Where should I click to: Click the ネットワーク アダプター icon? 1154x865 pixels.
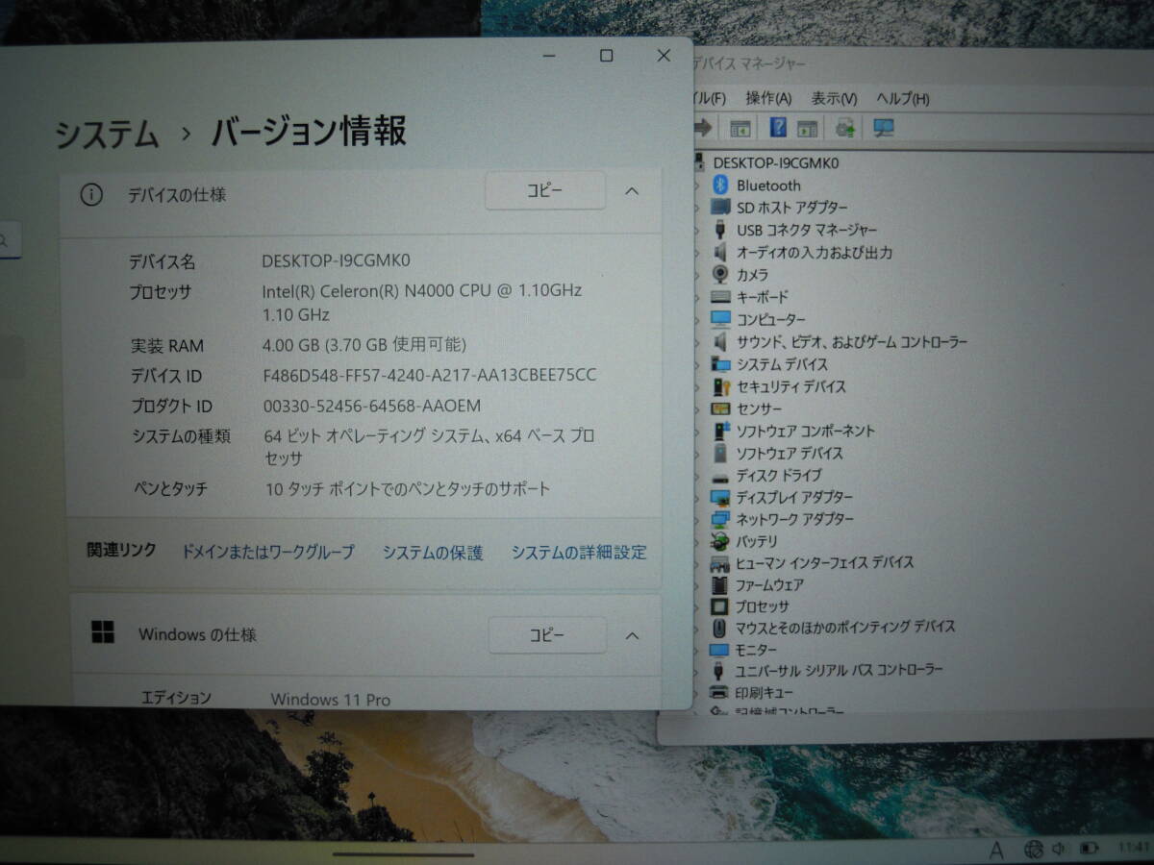(721, 519)
